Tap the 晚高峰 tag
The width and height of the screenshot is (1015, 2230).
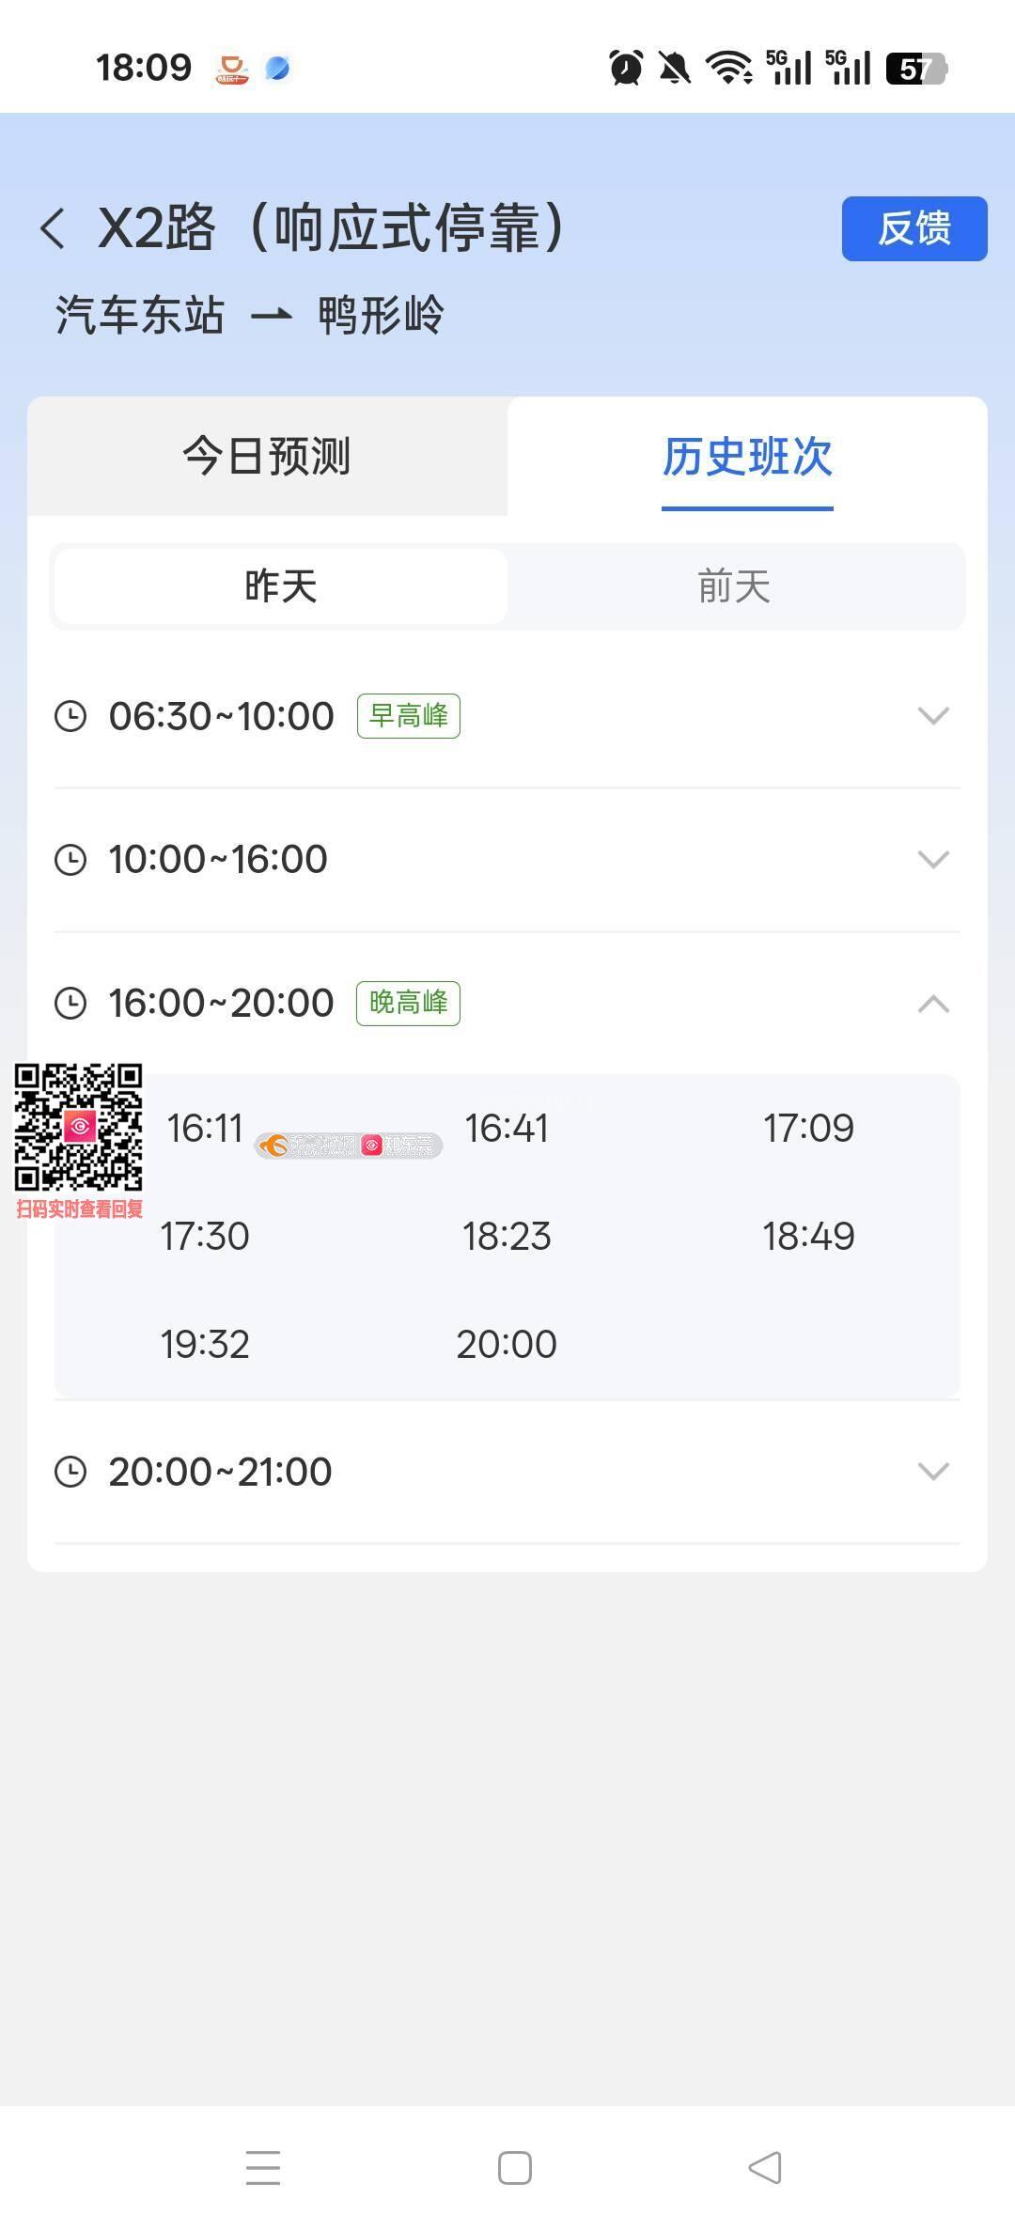[x=408, y=1003]
